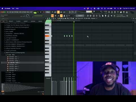Open the Line snap selector dropdown

pyautogui.click(x=69, y=16)
